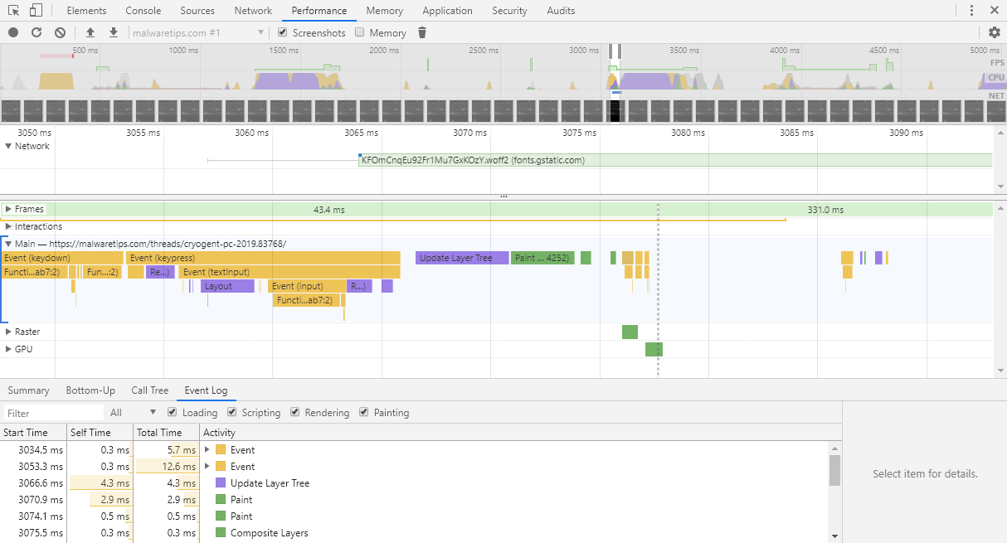
Task: Click the trash collect garbage icon
Action: click(422, 32)
